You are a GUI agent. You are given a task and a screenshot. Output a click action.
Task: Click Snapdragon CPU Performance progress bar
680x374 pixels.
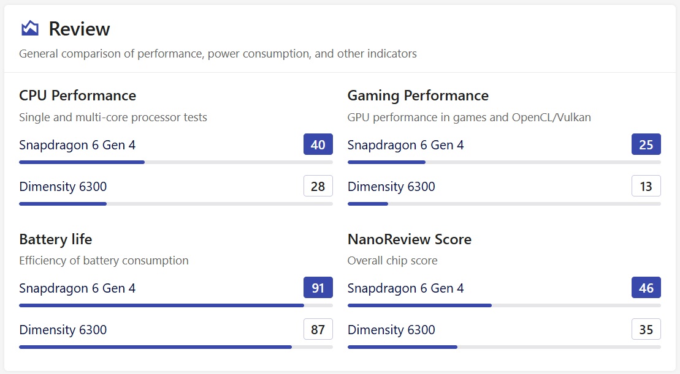[175, 162]
